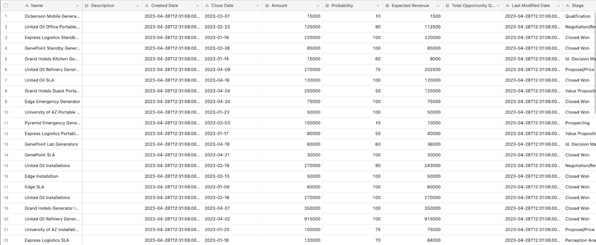Click the text icon beside Last Modified Date
The height and width of the screenshot is (245, 596).
(x=507, y=6)
